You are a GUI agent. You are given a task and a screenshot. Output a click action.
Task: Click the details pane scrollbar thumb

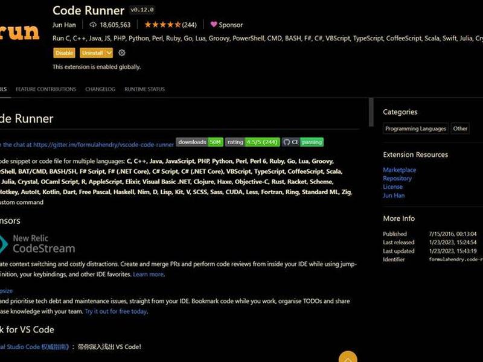click(x=371, y=112)
